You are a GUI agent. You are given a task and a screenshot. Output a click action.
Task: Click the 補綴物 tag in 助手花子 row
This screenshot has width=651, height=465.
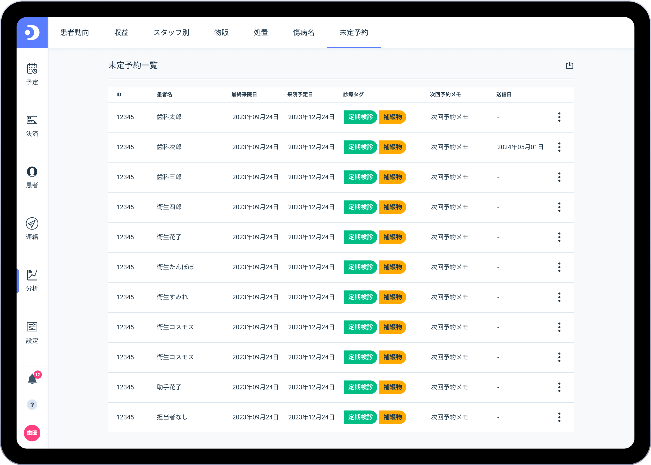[393, 387]
